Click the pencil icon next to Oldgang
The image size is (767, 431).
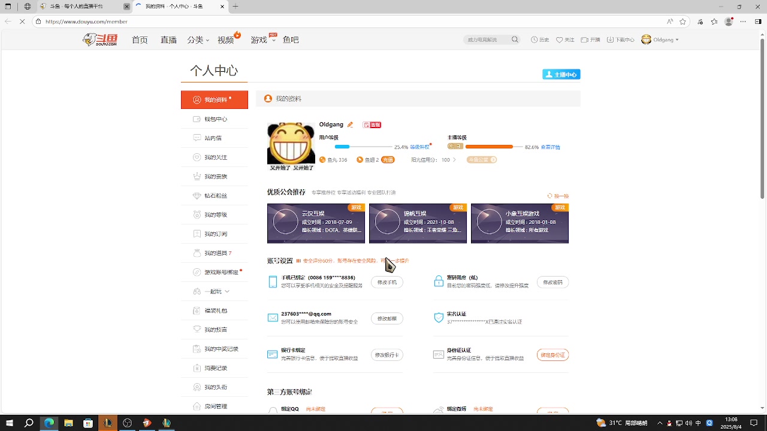pos(351,125)
